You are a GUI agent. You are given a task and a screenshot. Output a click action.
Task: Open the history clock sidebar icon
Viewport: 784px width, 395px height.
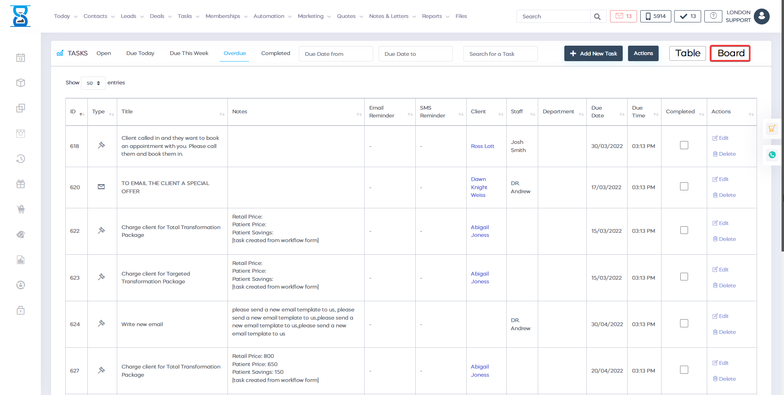click(21, 159)
